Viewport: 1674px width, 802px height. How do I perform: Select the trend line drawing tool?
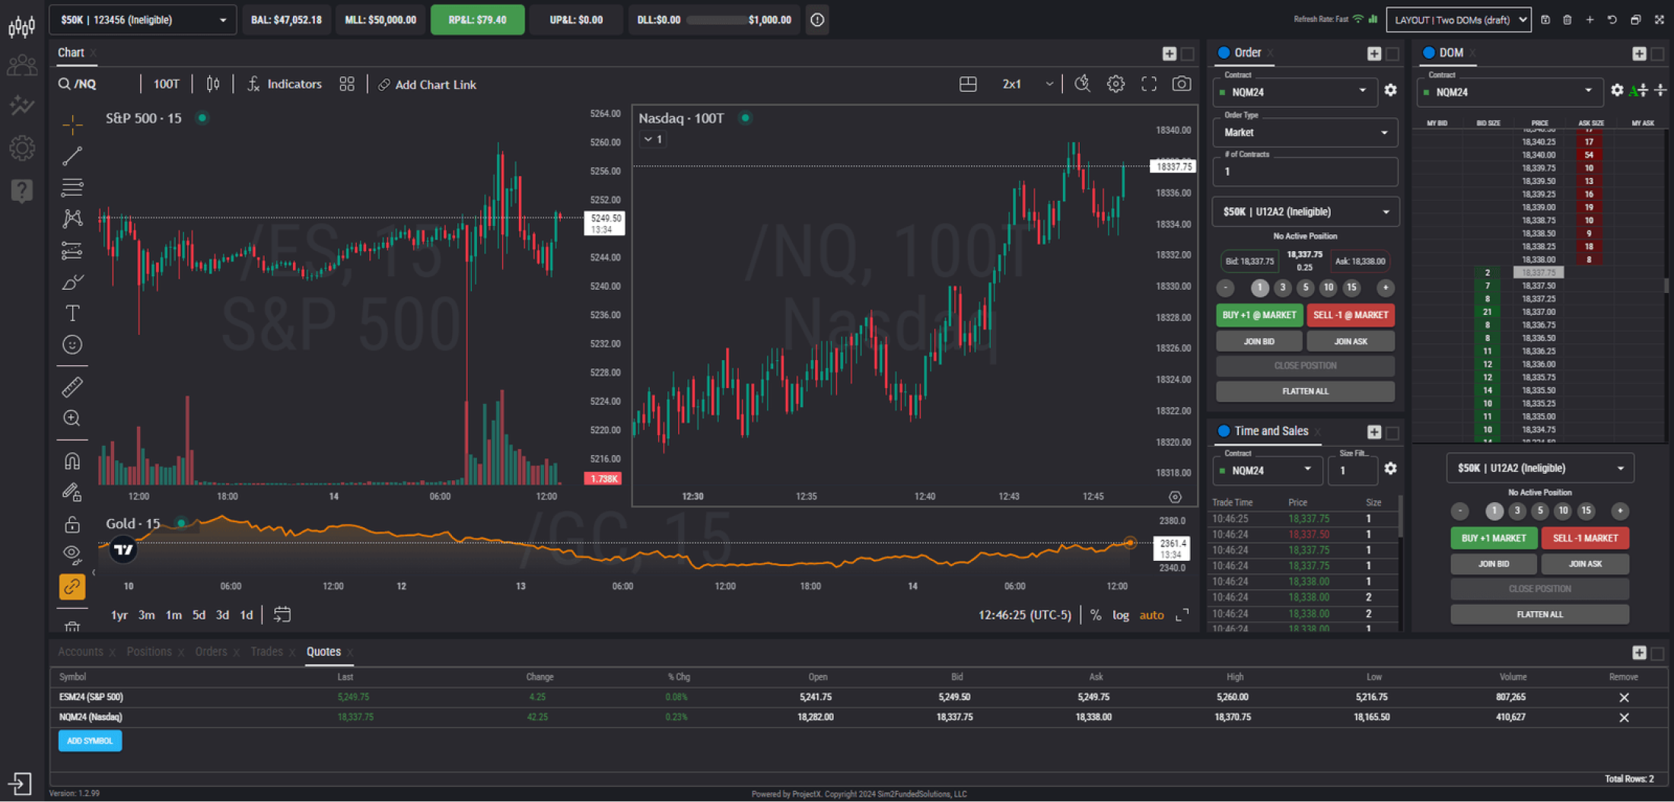[x=72, y=156]
